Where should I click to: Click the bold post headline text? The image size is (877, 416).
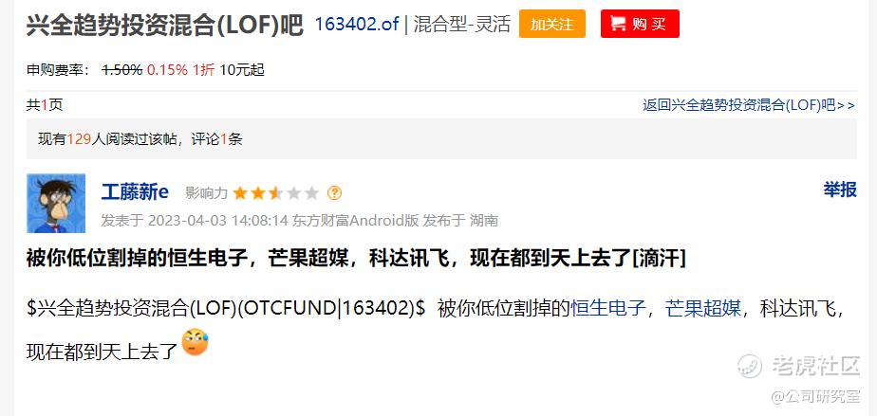point(356,259)
